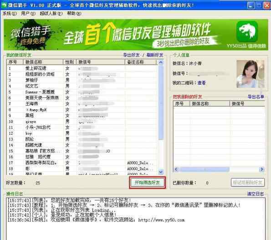This screenshot has width=271, height=240.
Task: Click the log line '登录成功，正在加载个人信息'
Action: click(62, 215)
